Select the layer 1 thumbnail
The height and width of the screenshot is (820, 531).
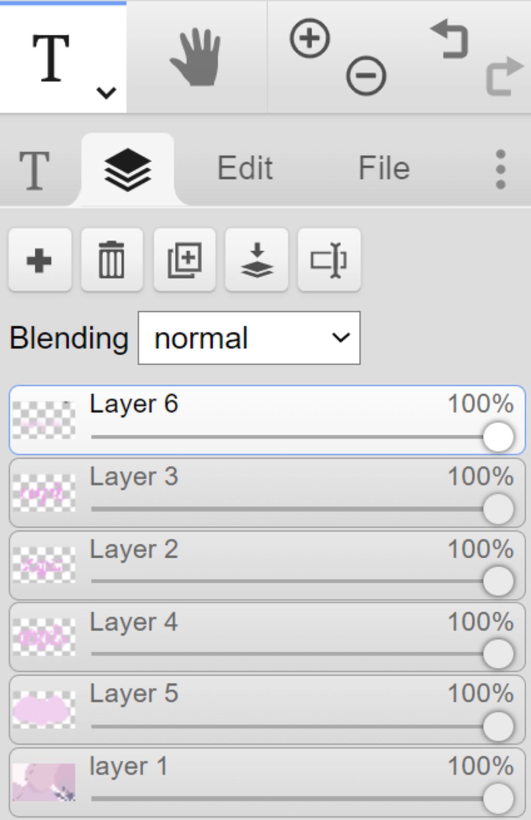click(44, 782)
